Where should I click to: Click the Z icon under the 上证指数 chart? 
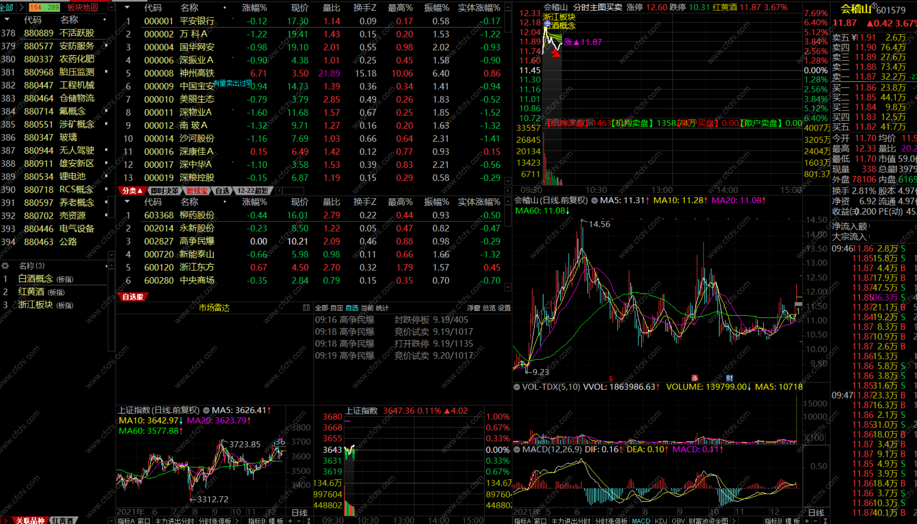pyautogui.click(x=308, y=521)
